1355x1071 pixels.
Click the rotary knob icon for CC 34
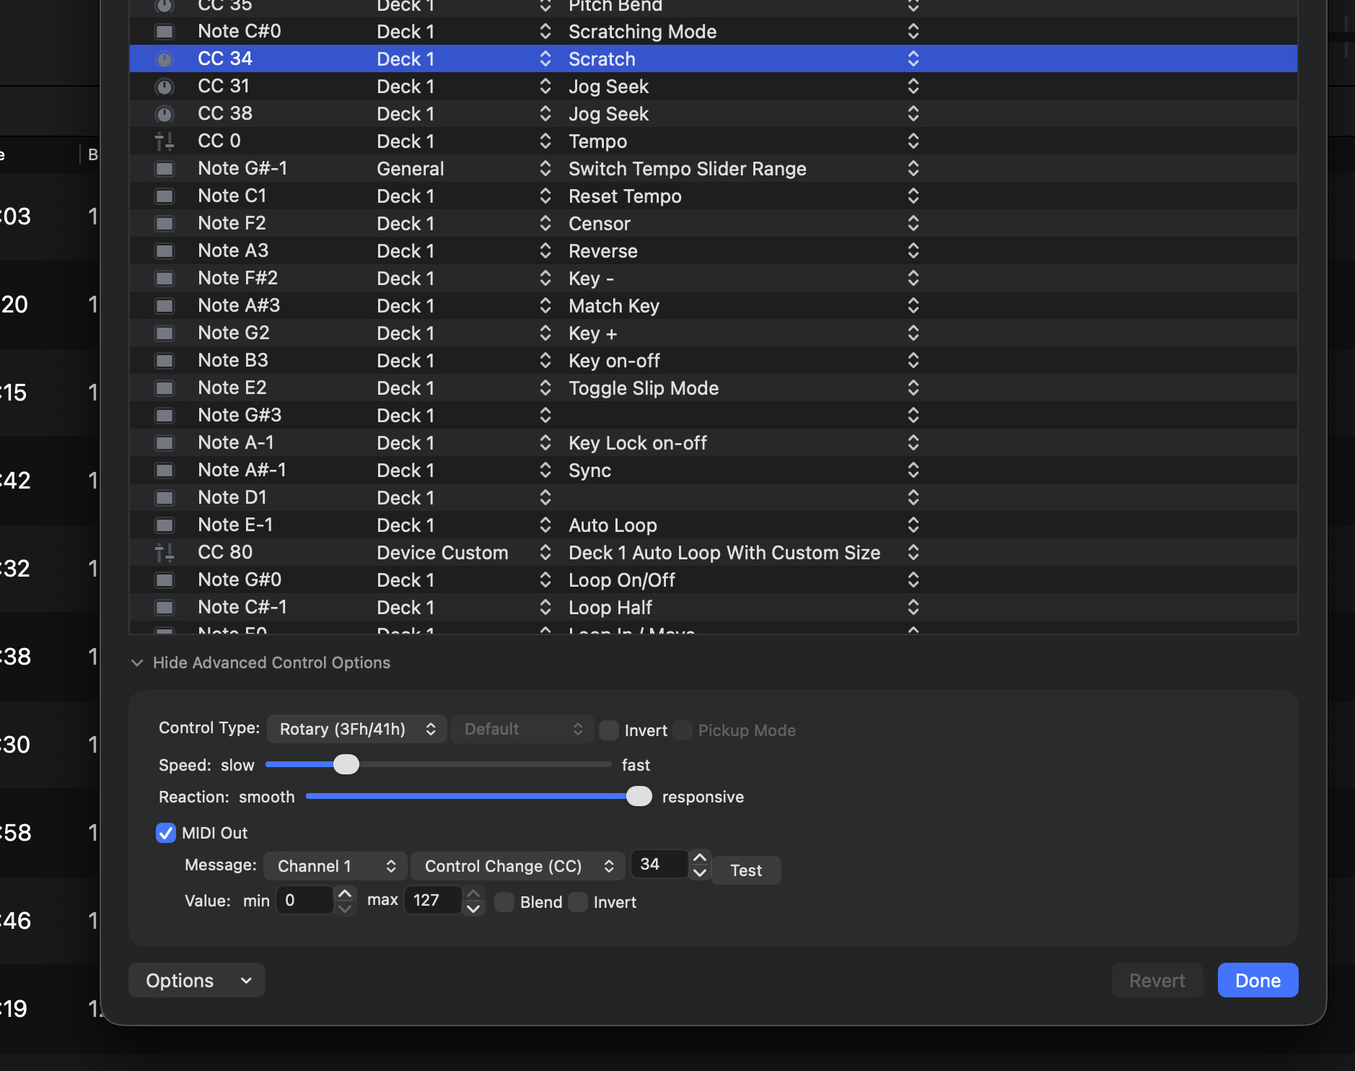165,59
